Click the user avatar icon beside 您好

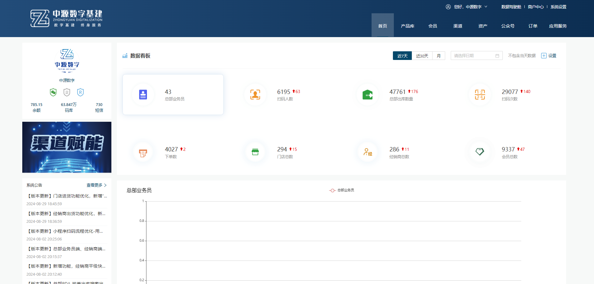[x=448, y=7]
